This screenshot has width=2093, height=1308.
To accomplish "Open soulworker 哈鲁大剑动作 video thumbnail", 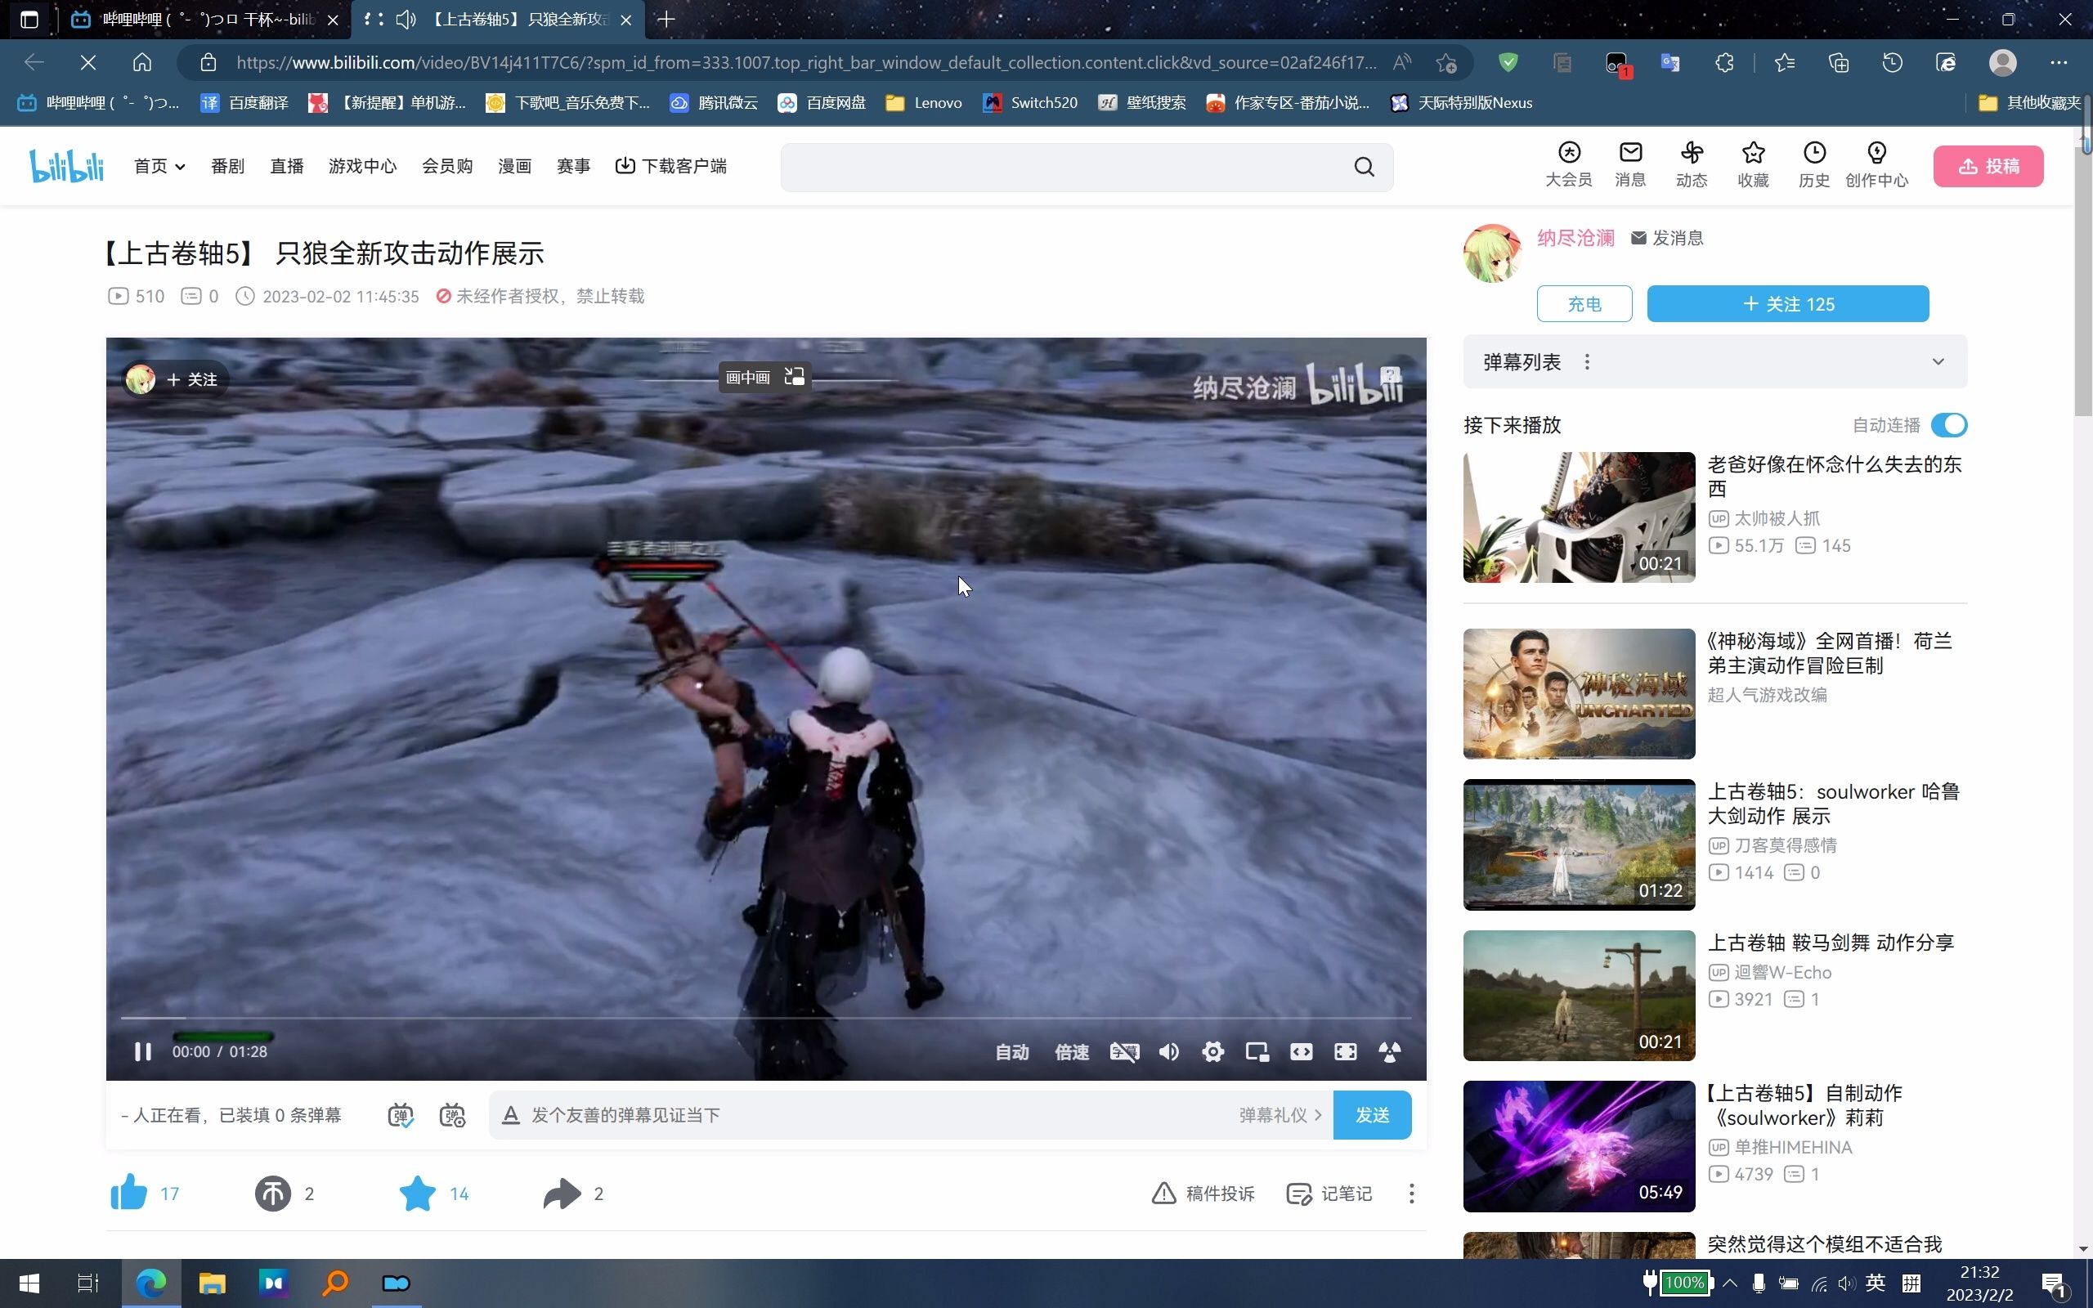I will tap(1579, 844).
